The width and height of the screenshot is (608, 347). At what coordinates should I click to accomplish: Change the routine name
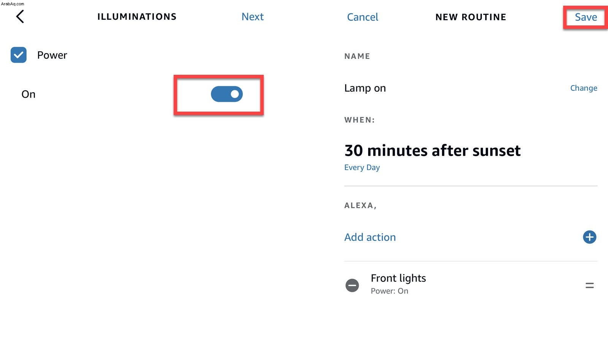(584, 88)
